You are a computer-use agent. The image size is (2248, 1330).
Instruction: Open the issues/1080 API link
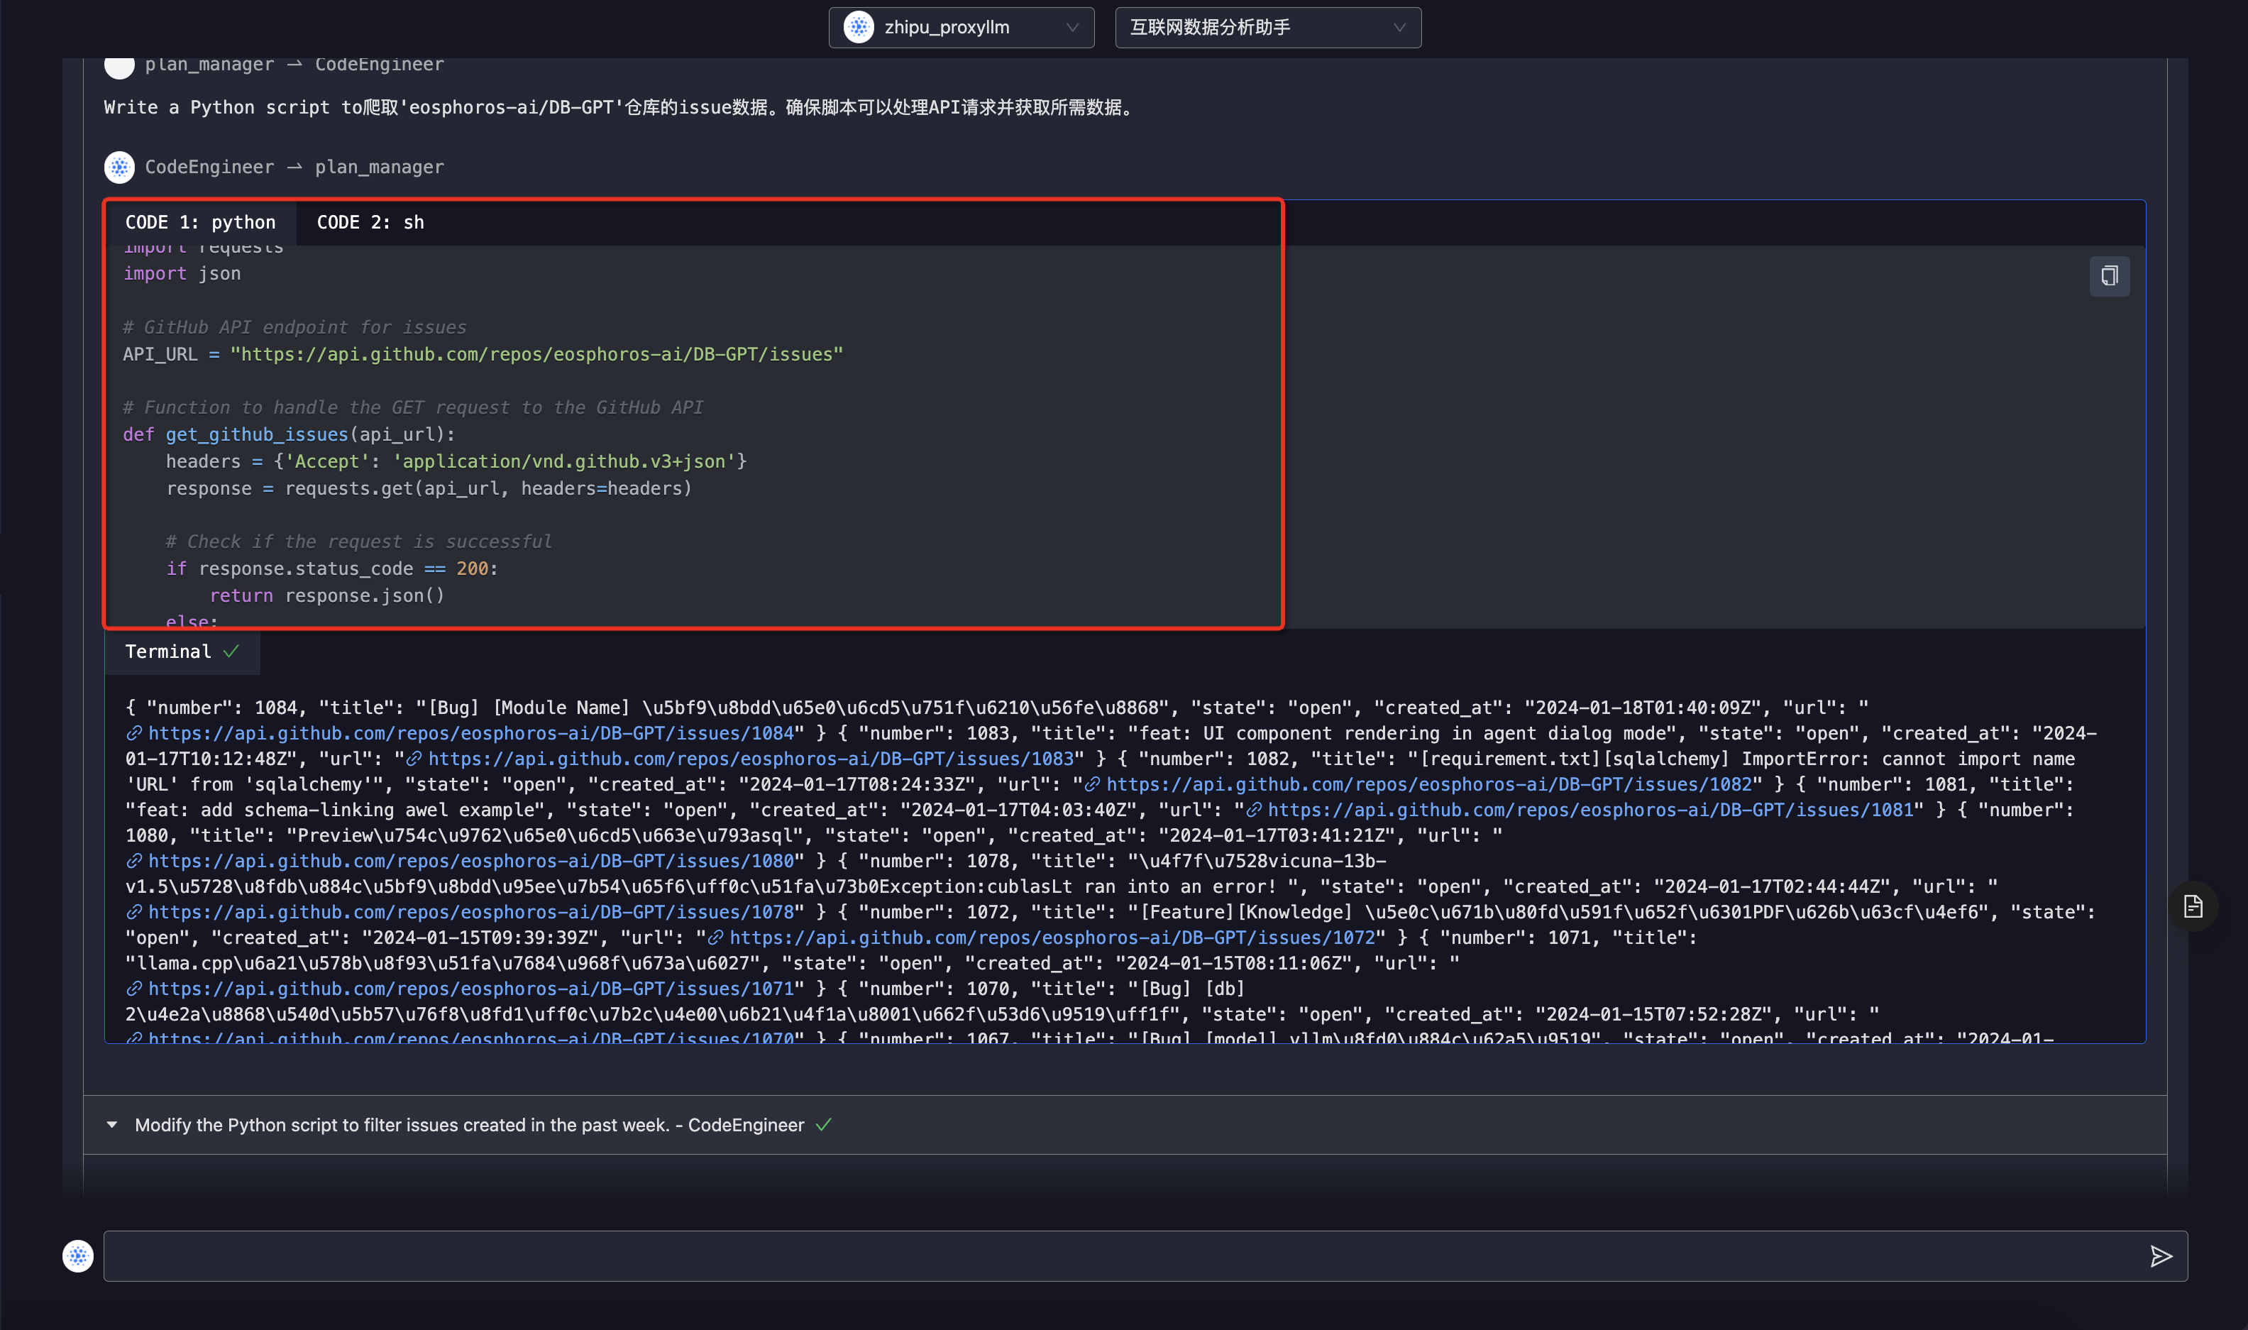coord(470,860)
